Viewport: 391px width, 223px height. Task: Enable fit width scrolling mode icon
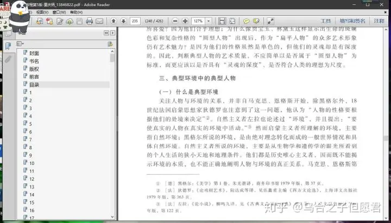click(222, 21)
